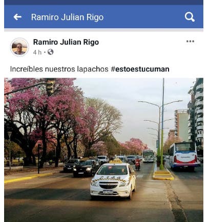The height and width of the screenshot is (222, 209).
Task: Open author name link above the post
Action: [66, 42]
